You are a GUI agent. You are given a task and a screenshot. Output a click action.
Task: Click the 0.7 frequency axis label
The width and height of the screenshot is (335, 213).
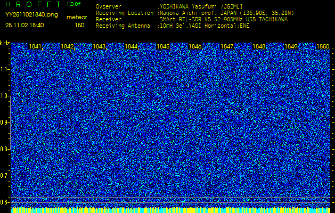tap(5, 176)
